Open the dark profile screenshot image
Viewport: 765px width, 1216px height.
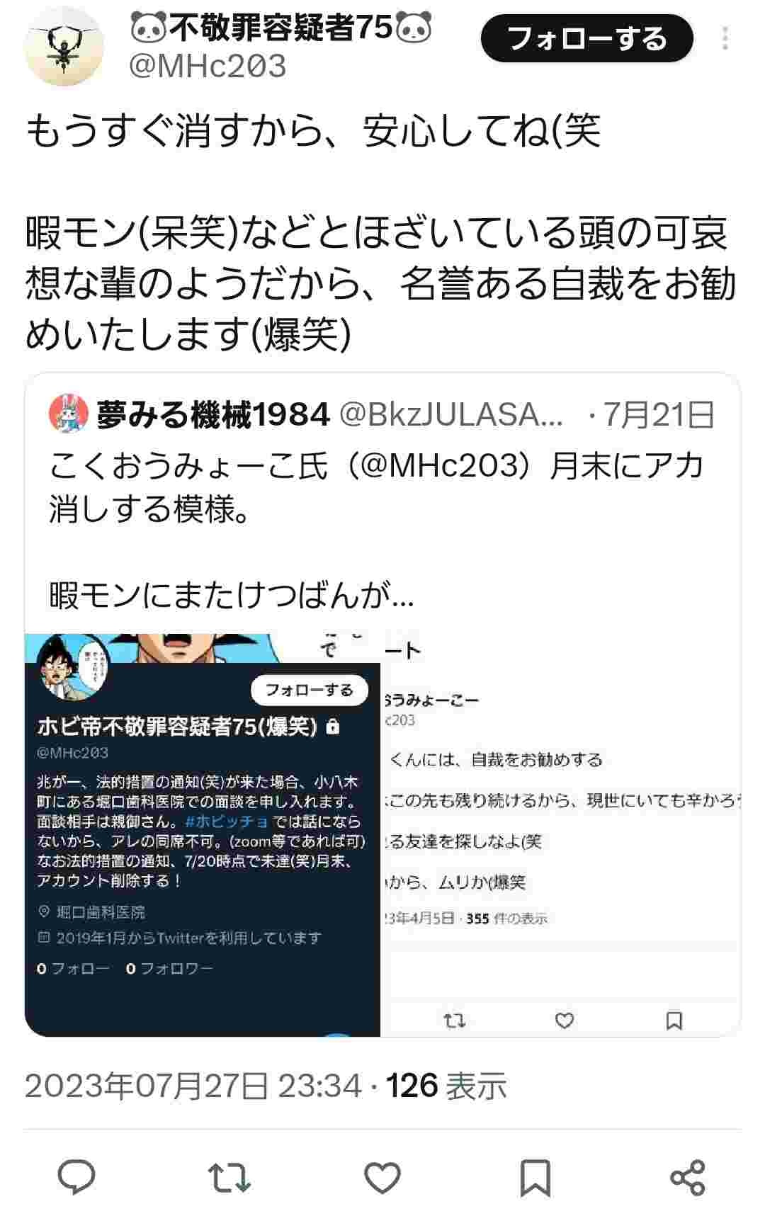[x=203, y=835]
